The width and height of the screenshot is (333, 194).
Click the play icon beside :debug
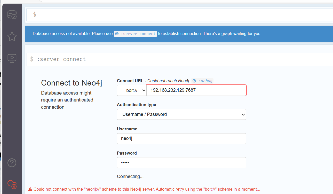click(194, 81)
